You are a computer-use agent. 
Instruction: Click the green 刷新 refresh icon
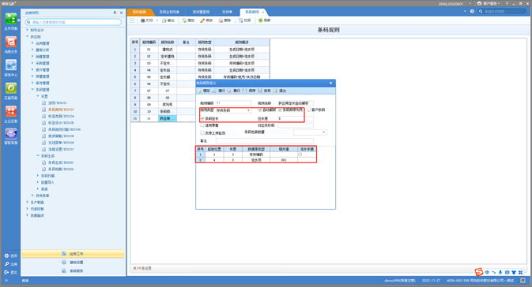(x=260, y=20)
